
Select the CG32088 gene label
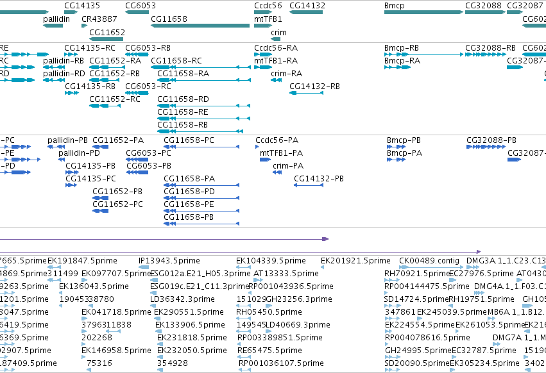tap(483, 6)
